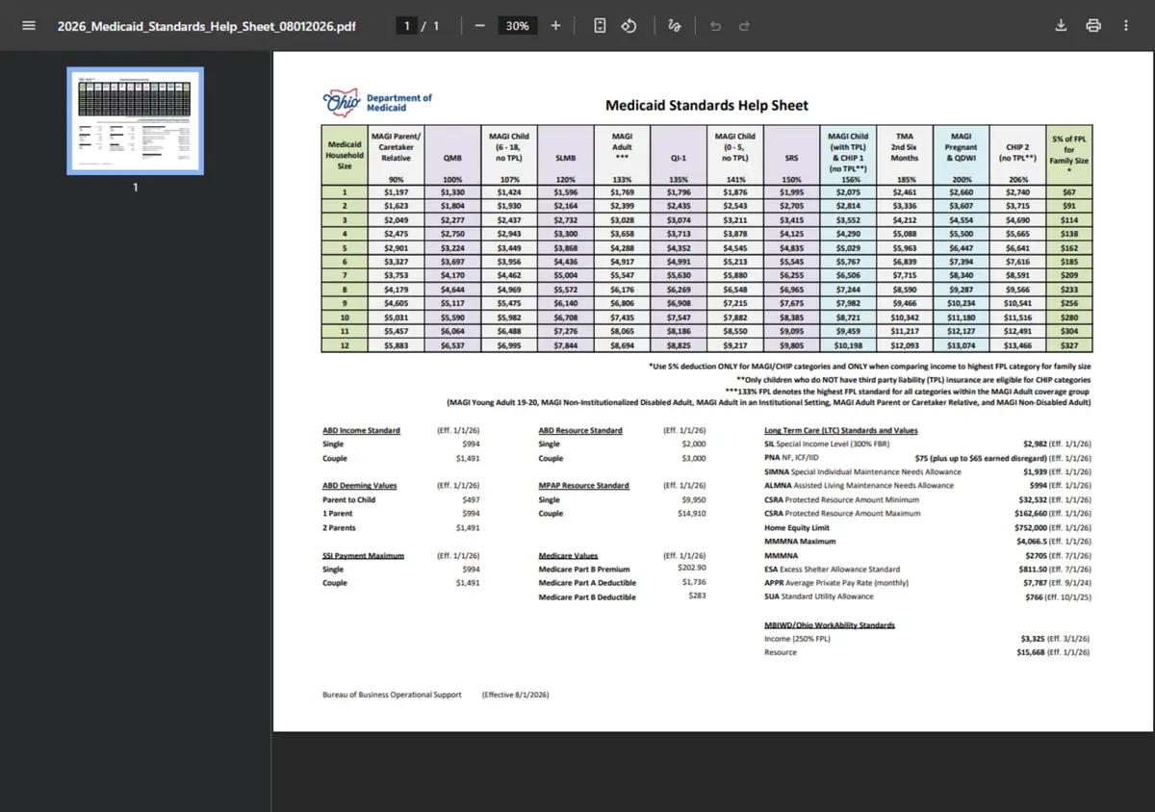The height and width of the screenshot is (812, 1155).
Task: Click the 30% zoom level field
Action: pyautogui.click(x=517, y=26)
